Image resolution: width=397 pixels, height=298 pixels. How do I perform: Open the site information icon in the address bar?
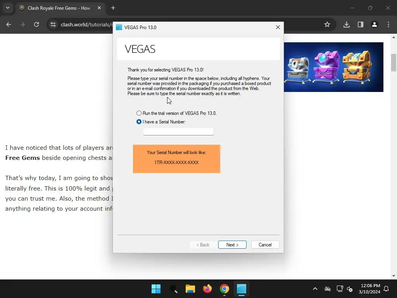(53, 24)
